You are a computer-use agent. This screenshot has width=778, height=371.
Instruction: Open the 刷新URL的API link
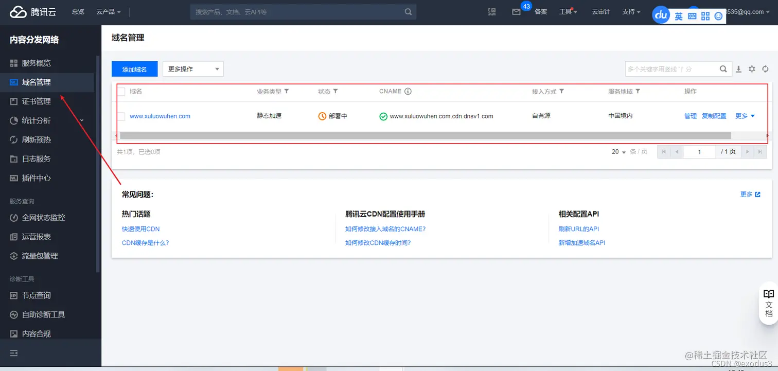click(x=579, y=229)
